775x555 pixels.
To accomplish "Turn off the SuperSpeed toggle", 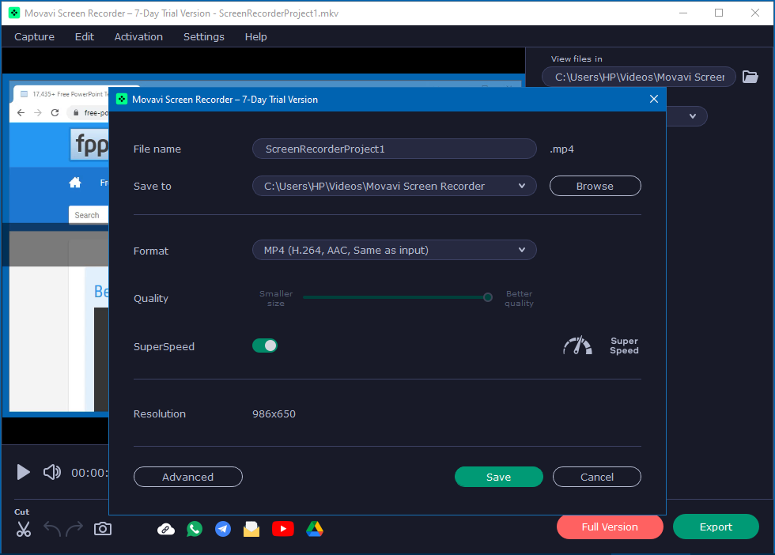I will [265, 345].
